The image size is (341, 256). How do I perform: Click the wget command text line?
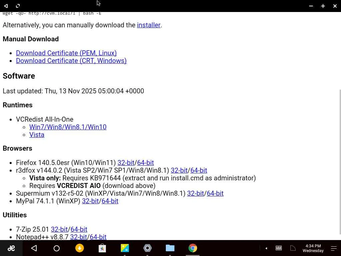(x=52, y=13)
